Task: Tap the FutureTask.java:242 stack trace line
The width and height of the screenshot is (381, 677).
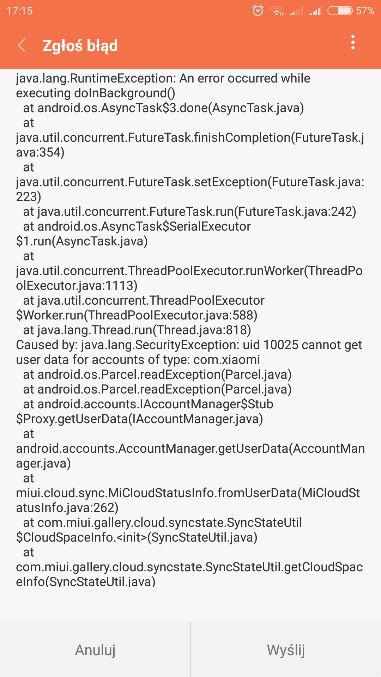Action: coord(189,212)
